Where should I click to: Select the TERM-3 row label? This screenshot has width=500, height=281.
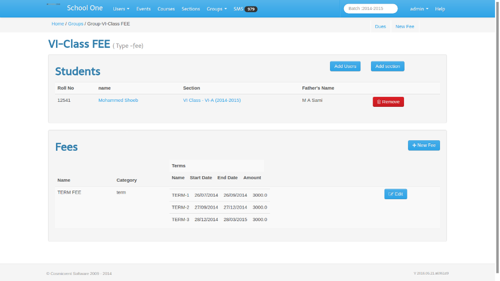click(180, 220)
